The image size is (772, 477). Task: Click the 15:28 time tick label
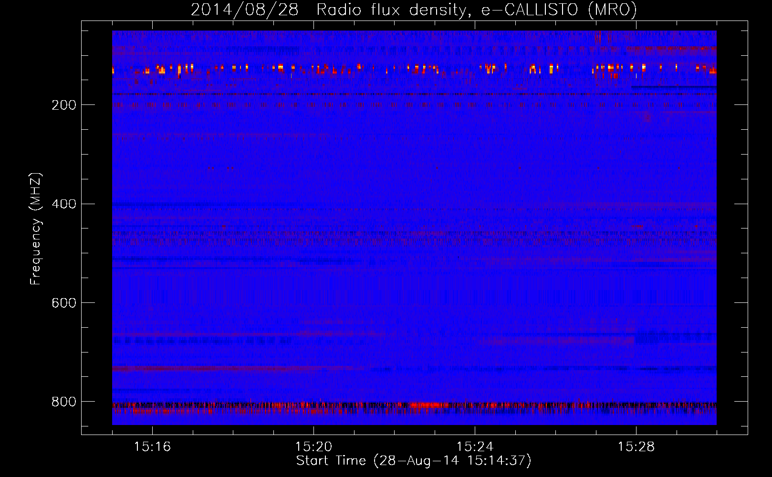(x=636, y=447)
